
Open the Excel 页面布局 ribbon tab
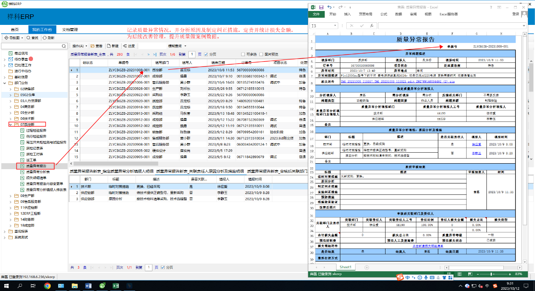pyautogui.click(x=365, y=14)
